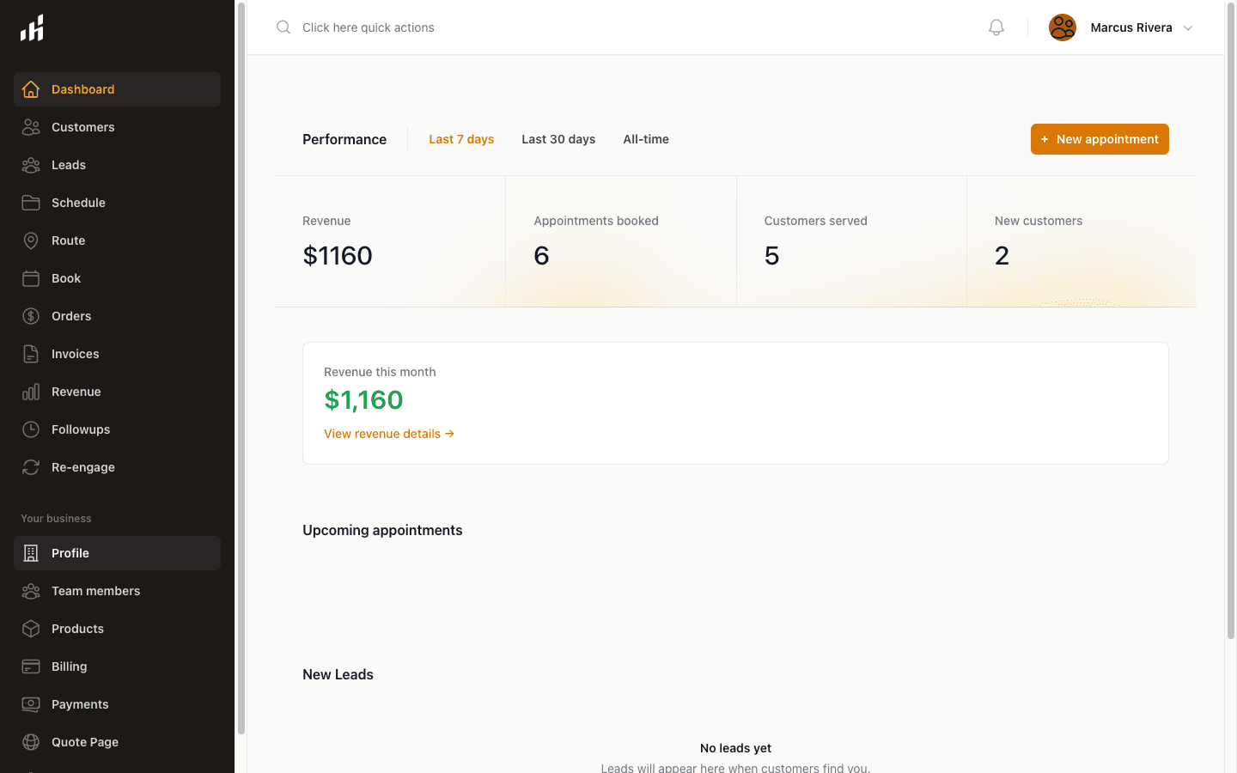
Task: Switch to the Last 7 days view
Action: [461, 138]
